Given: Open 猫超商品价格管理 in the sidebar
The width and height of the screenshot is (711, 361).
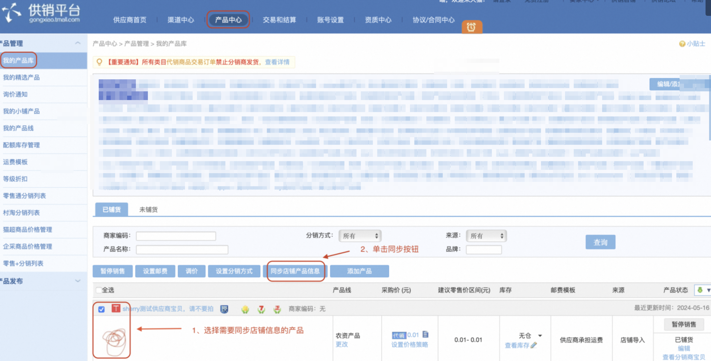Looking at the screenshot, I should pyautogui.click(x=27, y=230).
